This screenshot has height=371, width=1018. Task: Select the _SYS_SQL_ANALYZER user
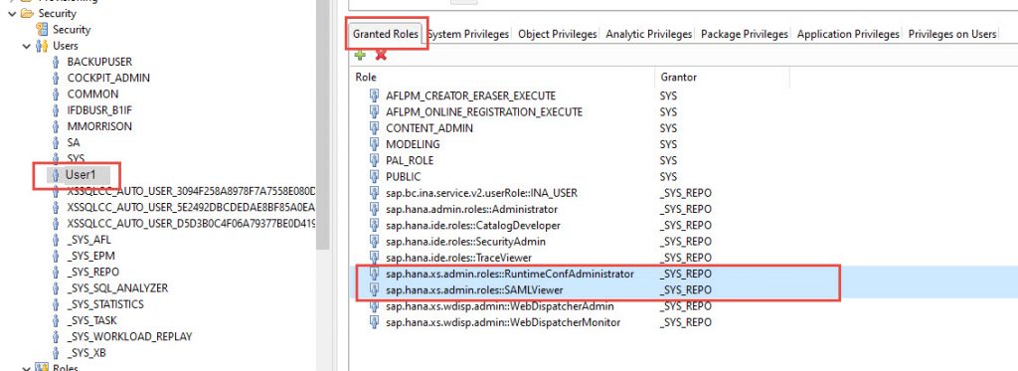pyautogui.click(x=117, y=287)
